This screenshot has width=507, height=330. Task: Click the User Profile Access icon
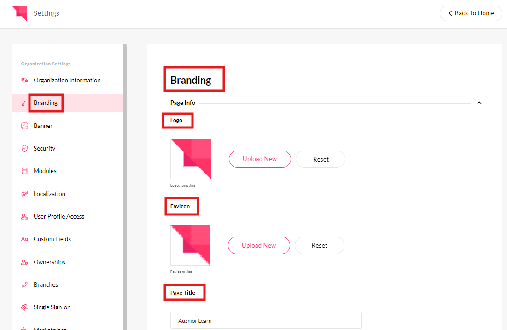[24, 217]
